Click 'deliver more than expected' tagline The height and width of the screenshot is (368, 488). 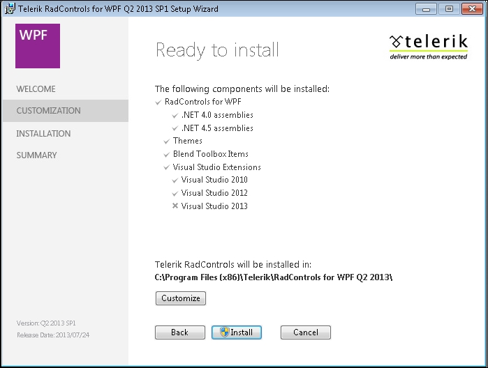[x=429, y=57]
